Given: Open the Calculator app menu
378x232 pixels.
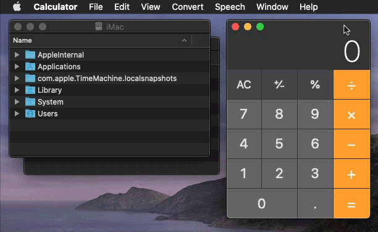Looking at the screenshot, I should [x=56, y=7].
